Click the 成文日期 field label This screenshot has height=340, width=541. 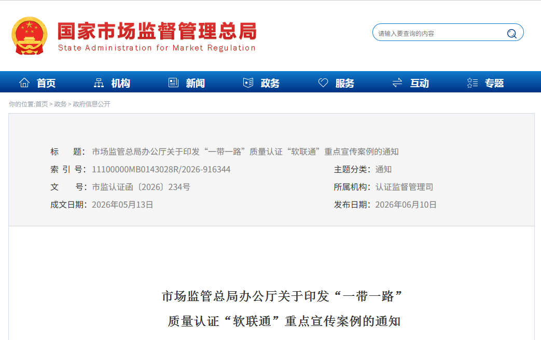[67, 205]
